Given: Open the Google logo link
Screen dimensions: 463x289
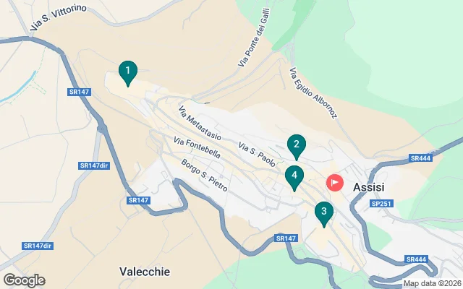Looking at the screenshot, I should point(25,280).
